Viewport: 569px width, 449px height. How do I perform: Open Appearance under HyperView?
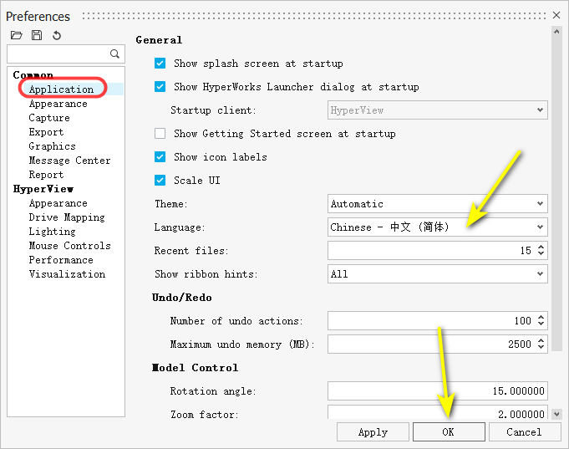coord(58,203)
